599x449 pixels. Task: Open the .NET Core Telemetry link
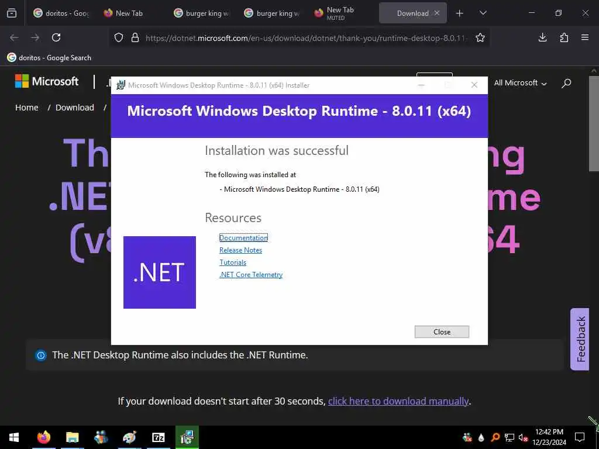(x=251, y=275)
